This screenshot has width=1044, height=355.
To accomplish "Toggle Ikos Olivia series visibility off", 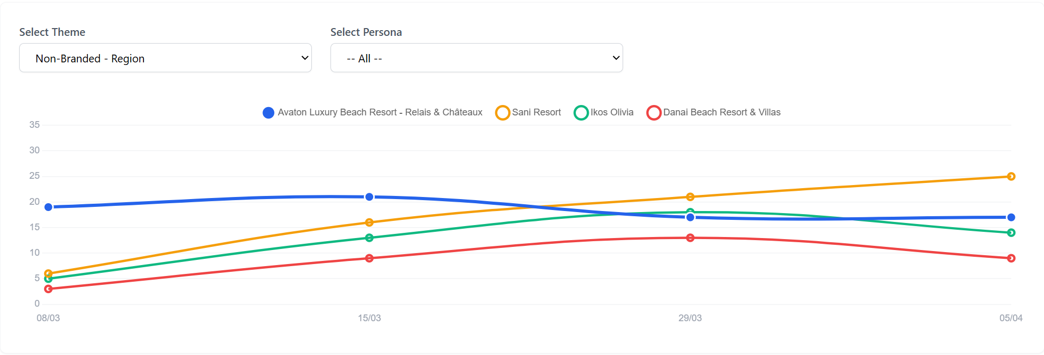I will point(612,112).
